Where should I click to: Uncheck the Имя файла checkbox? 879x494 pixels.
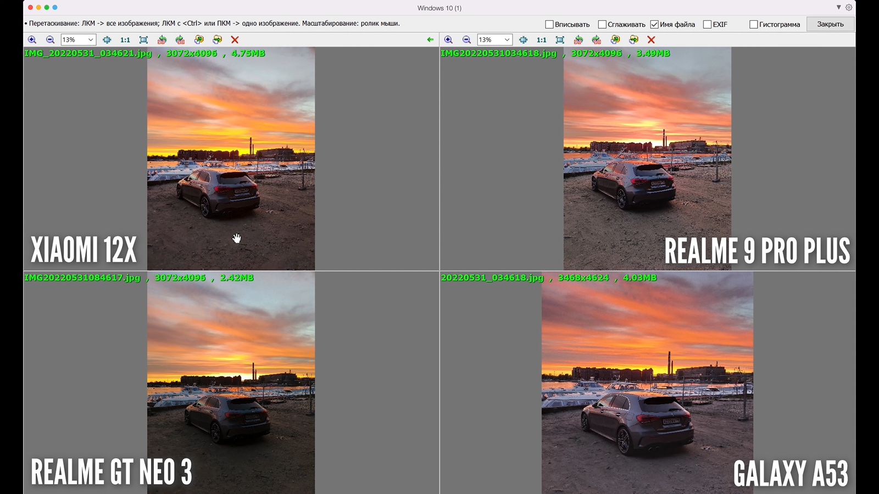[654, 24]
